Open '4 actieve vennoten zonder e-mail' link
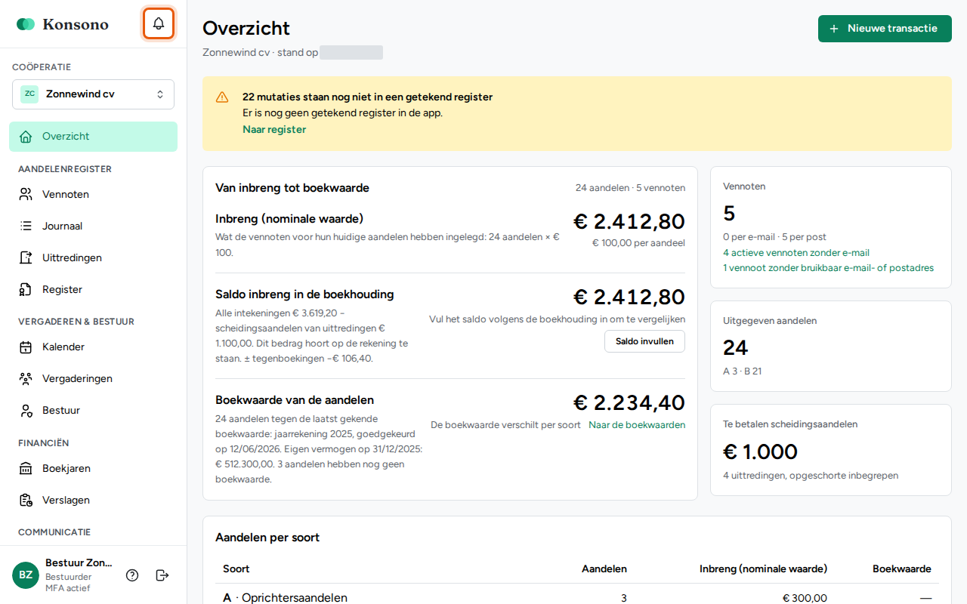 coord(796,253)
